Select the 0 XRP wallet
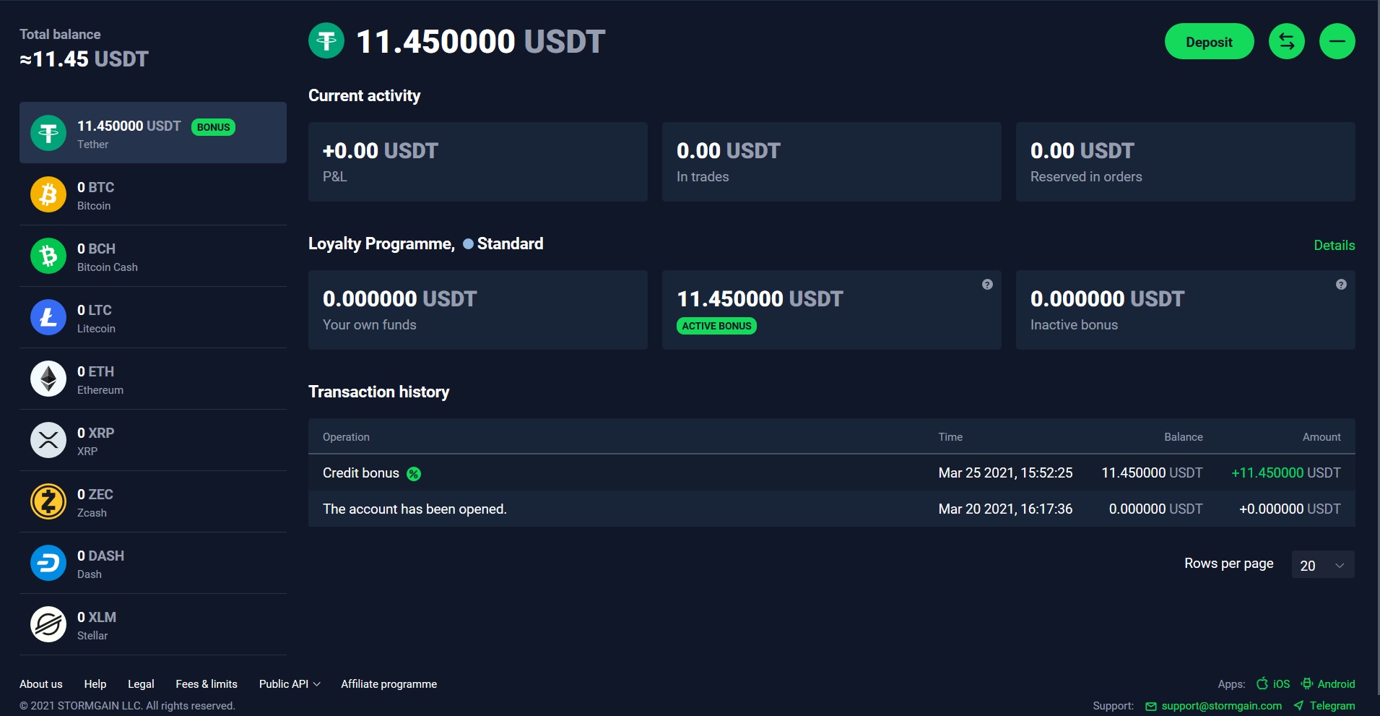Screen dimensions: 1380x716 pyautogui.click(x=153, y=440)
